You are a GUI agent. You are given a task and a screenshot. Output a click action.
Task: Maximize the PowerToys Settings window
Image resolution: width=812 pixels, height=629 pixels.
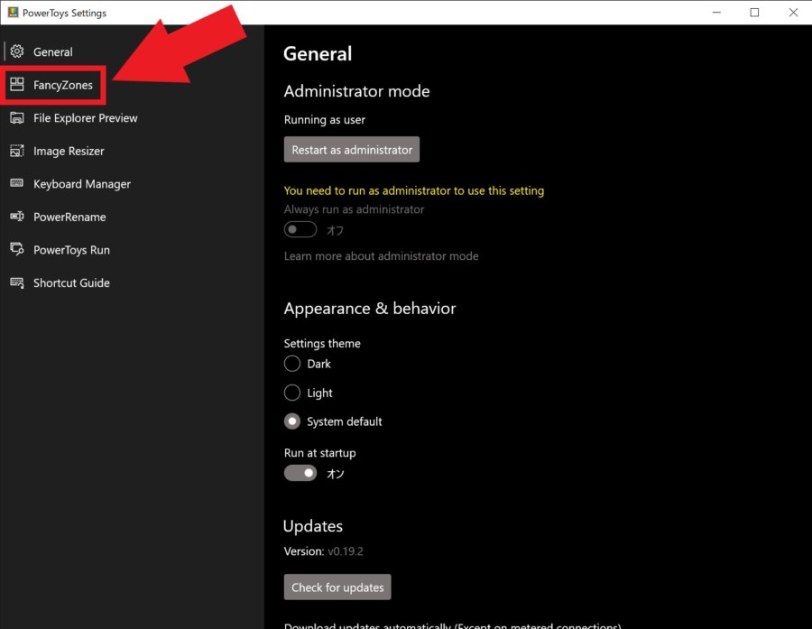(754, 13)
